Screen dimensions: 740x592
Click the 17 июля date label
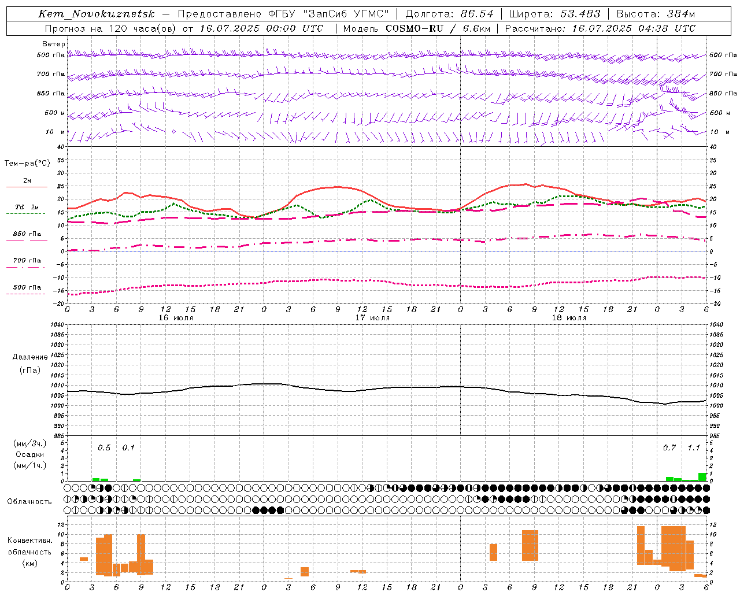click(372, 318)
